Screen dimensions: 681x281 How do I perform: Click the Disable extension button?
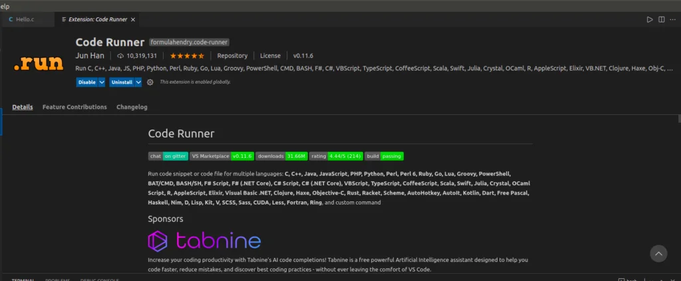[x=86, y=82]
